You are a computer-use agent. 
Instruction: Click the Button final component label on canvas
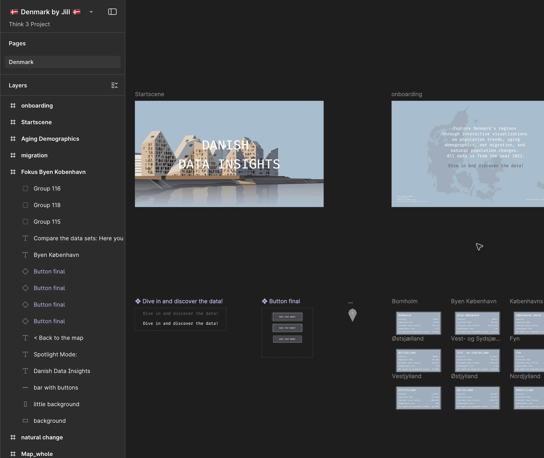[284, 301]
